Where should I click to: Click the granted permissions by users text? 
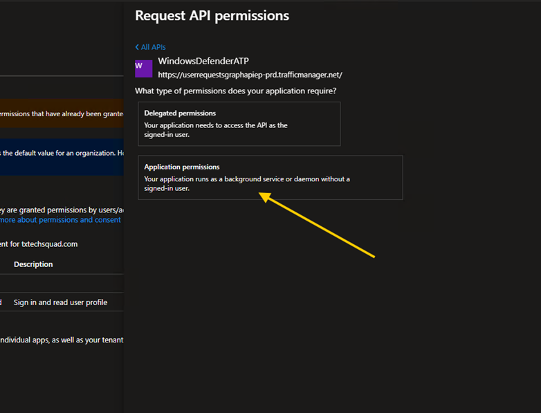pyautogui.click(x=62, y=210)
